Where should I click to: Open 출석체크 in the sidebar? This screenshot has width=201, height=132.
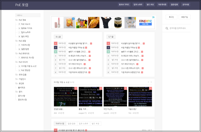21,88
